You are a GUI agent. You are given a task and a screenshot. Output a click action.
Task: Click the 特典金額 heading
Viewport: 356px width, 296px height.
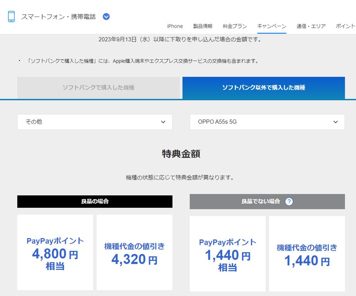[181, 154]
